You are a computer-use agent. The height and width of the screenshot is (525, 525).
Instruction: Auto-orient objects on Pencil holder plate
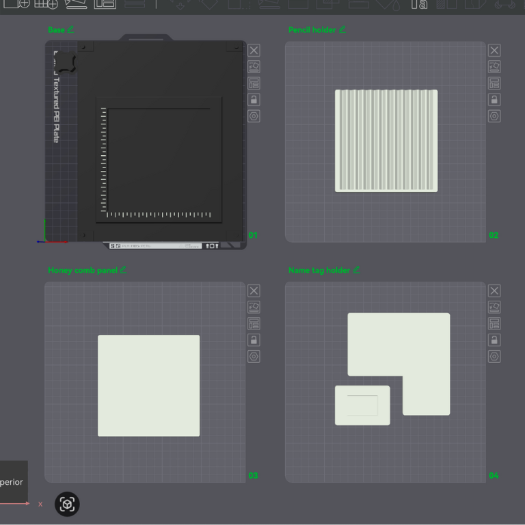(494, 67)
